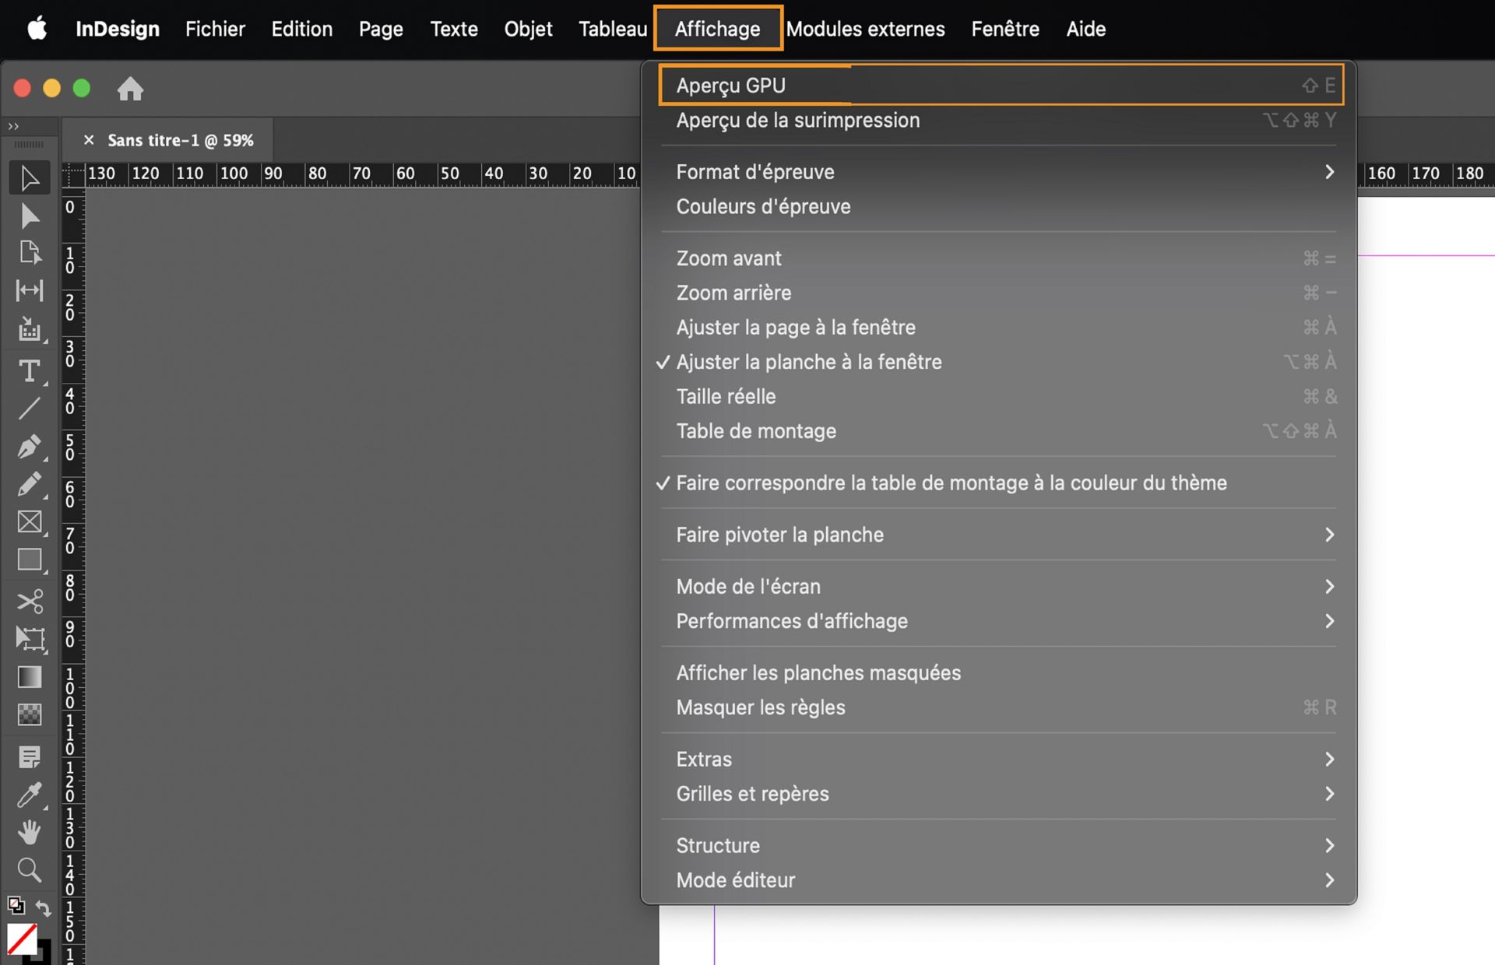Select the Scissors tool
The image size is (1495, 965).
[30, 600]
